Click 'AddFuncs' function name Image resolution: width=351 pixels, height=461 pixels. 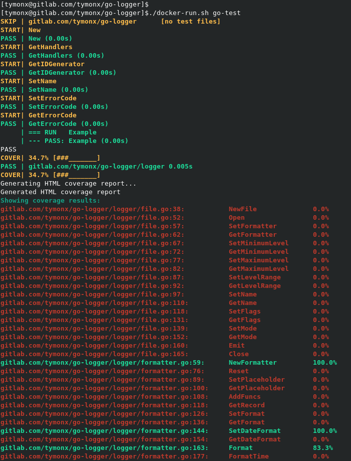pyautogui.click(x=245, y=397)
